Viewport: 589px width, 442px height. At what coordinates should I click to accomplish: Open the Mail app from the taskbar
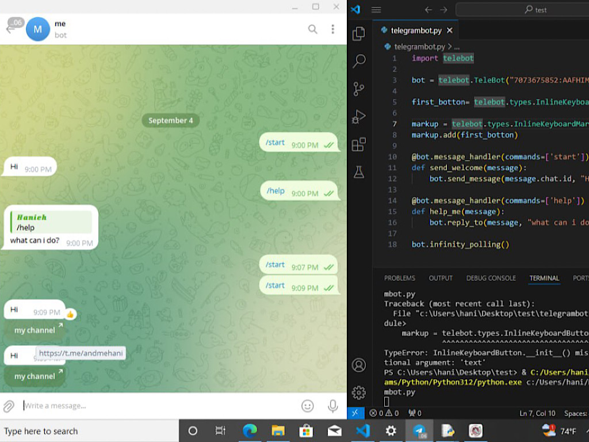tap(334, 430)
